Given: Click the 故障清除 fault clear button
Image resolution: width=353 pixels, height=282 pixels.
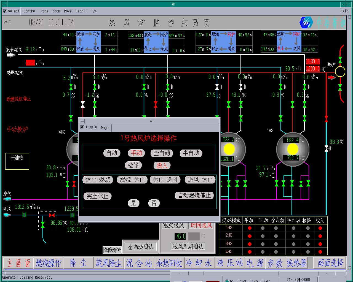Looking at the screenshot, I should coord(112,250).
